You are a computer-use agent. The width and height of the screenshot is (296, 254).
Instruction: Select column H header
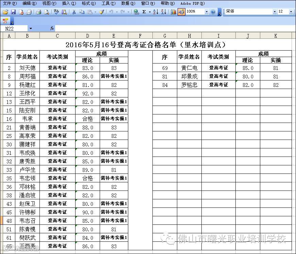point(190,36)
